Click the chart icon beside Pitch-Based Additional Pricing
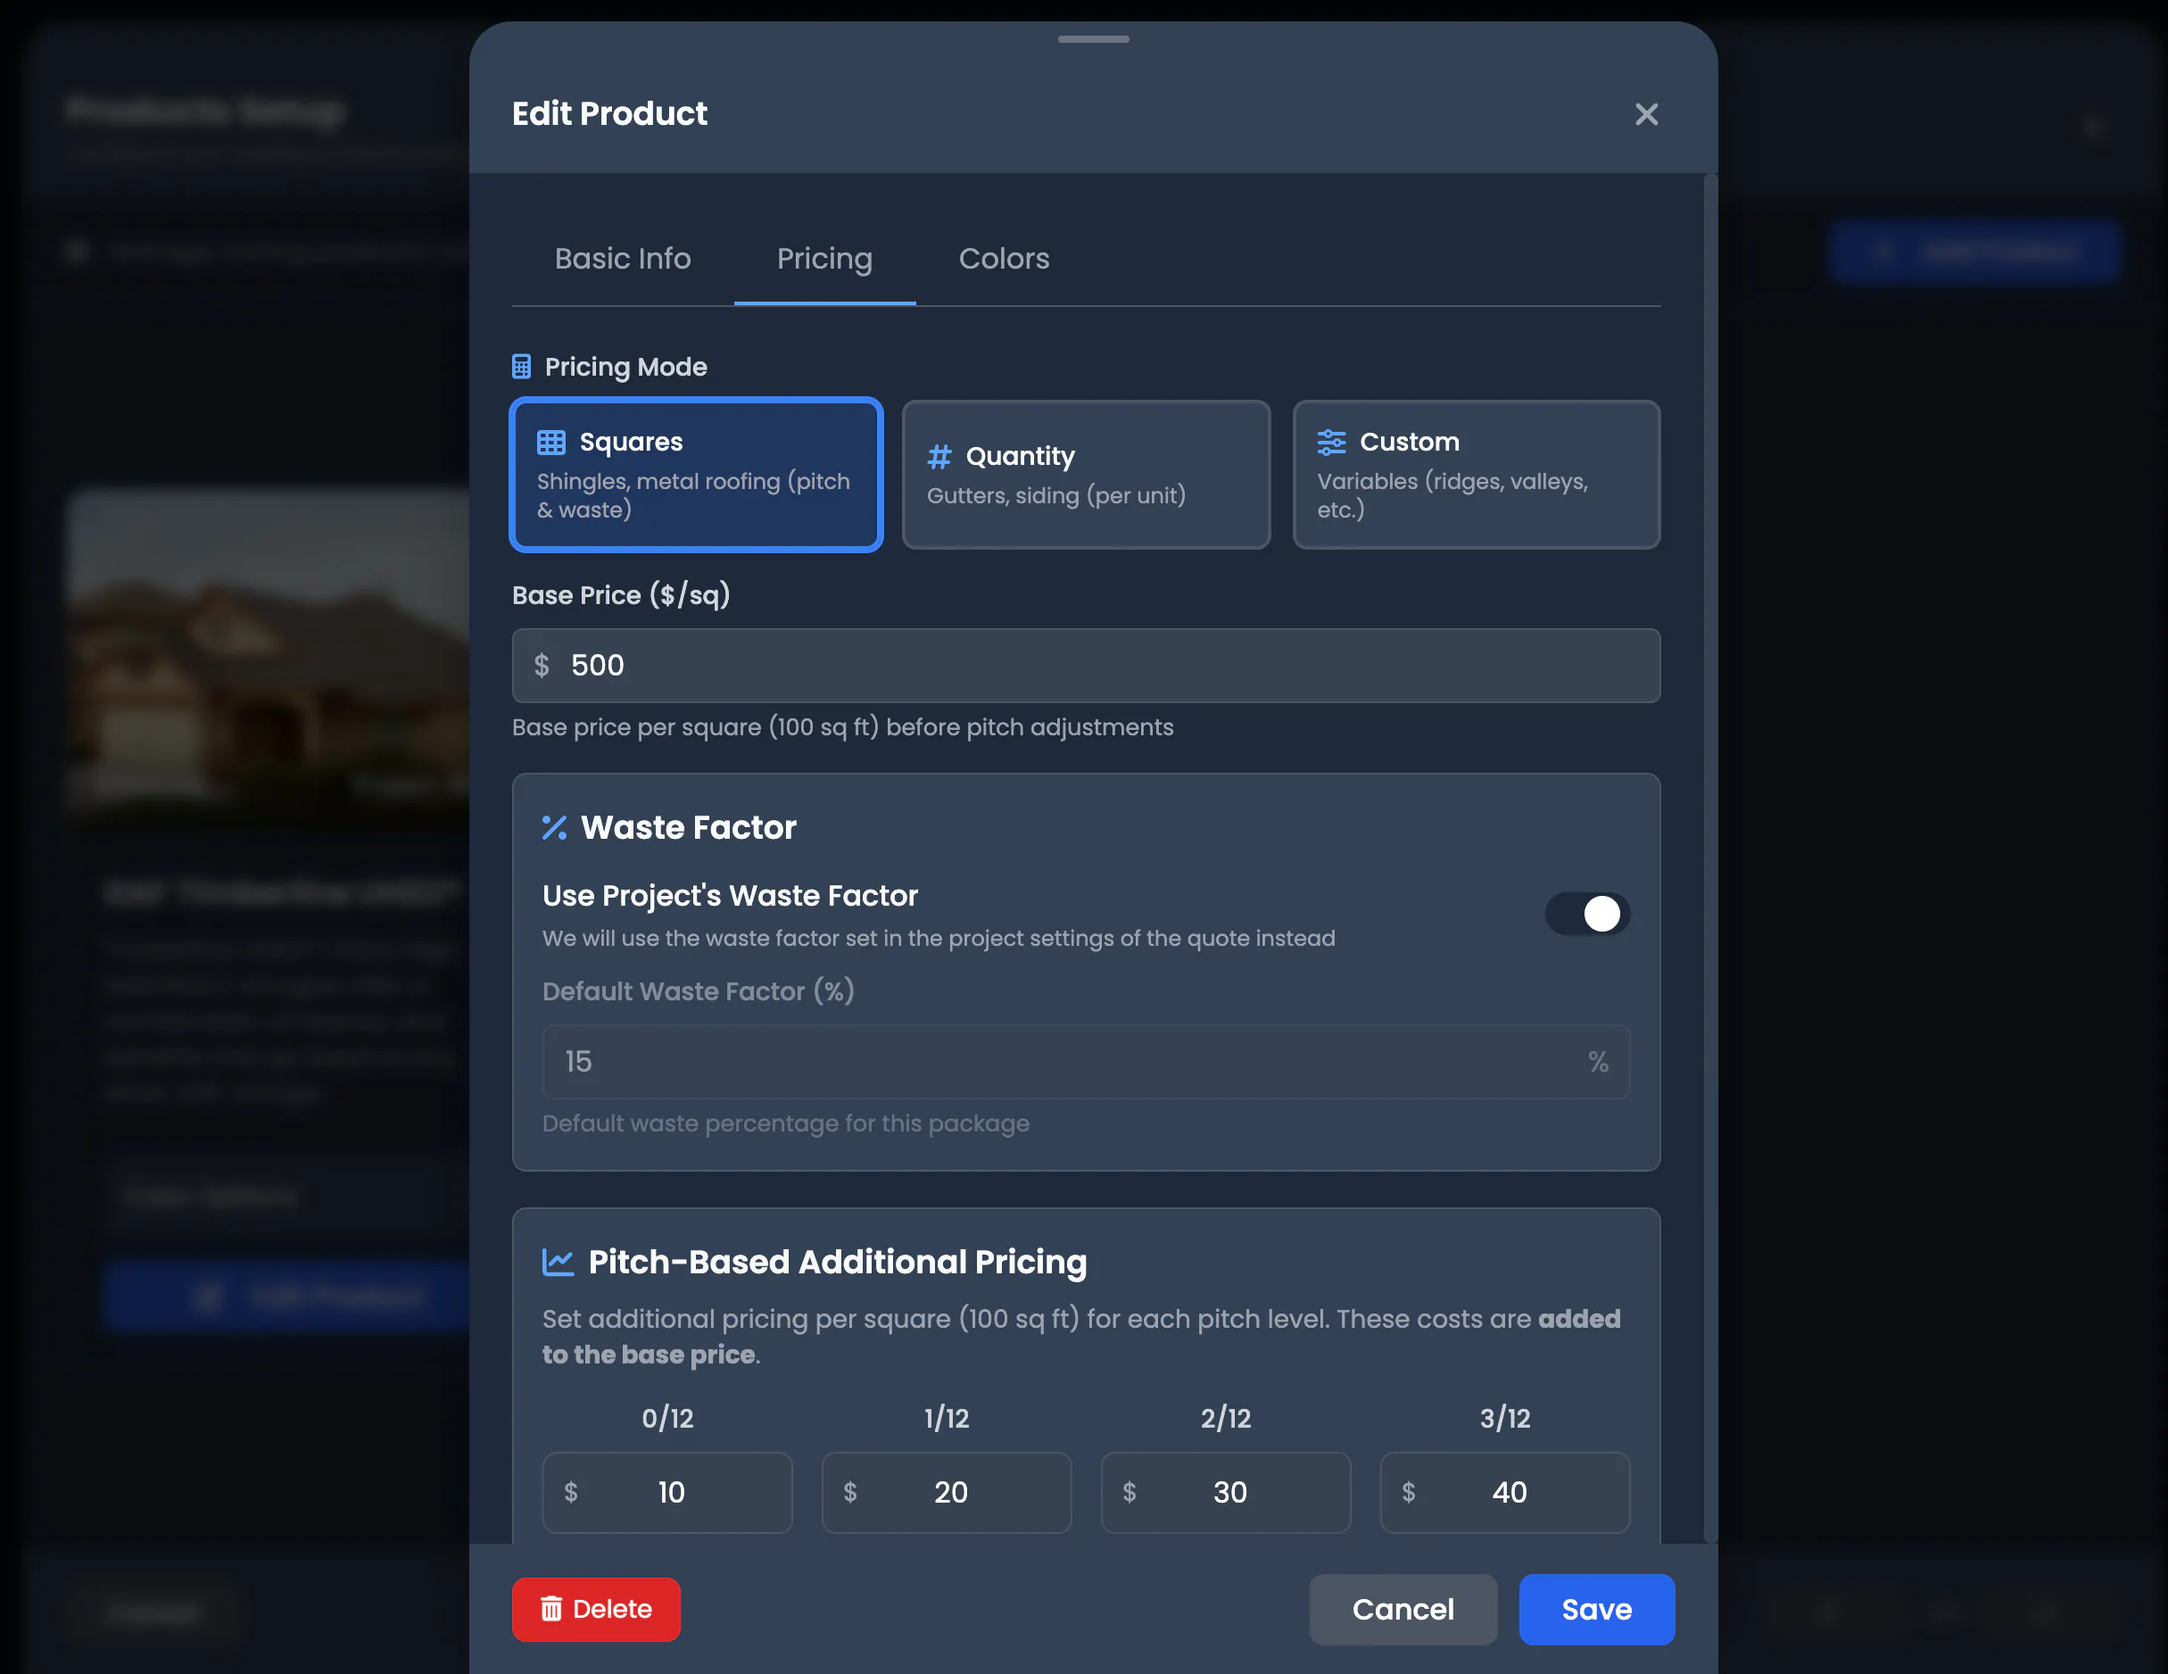Viewport: 2168px width, 1674px height. (558, 1262)
